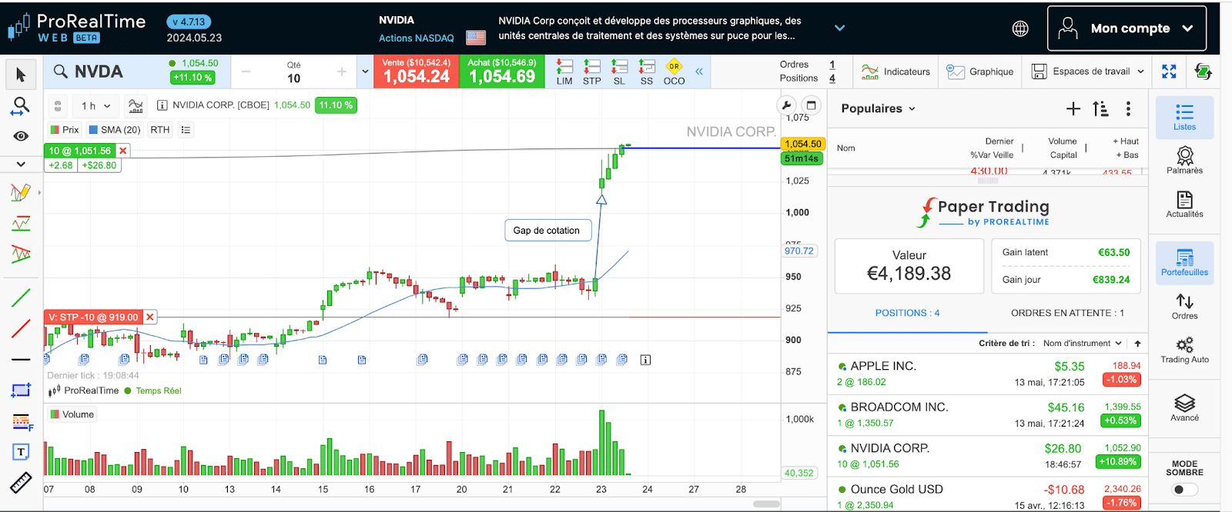1232x512 pixels.
Task: Click the list sort order icon
Action: click(1101, 108)
